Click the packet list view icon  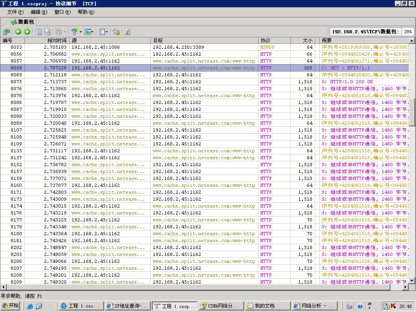tap(39, 32)
